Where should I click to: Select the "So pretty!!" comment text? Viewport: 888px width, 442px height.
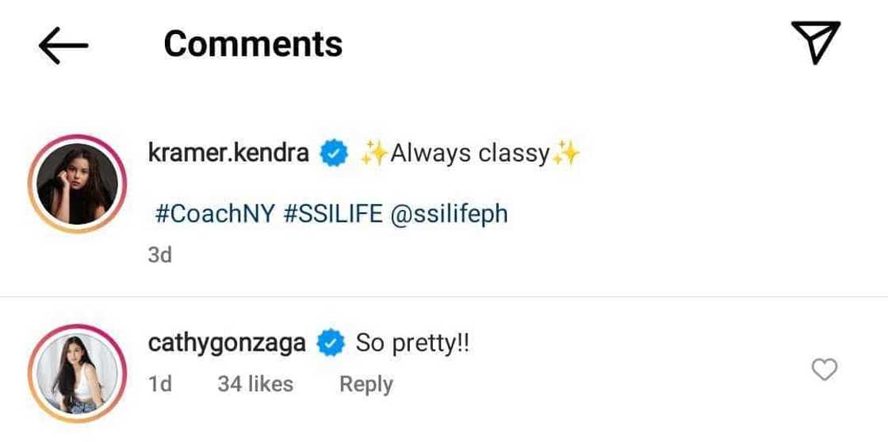[412, 344]
